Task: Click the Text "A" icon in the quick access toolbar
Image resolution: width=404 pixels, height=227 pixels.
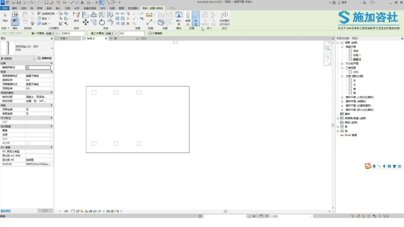Action: click(82, 3)
